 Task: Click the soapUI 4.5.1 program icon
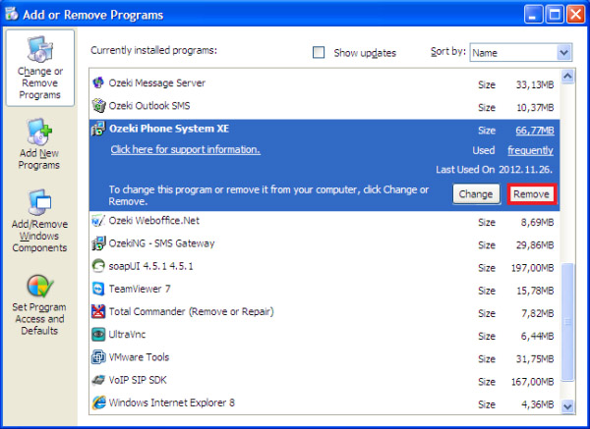click(x=98, y=266)
